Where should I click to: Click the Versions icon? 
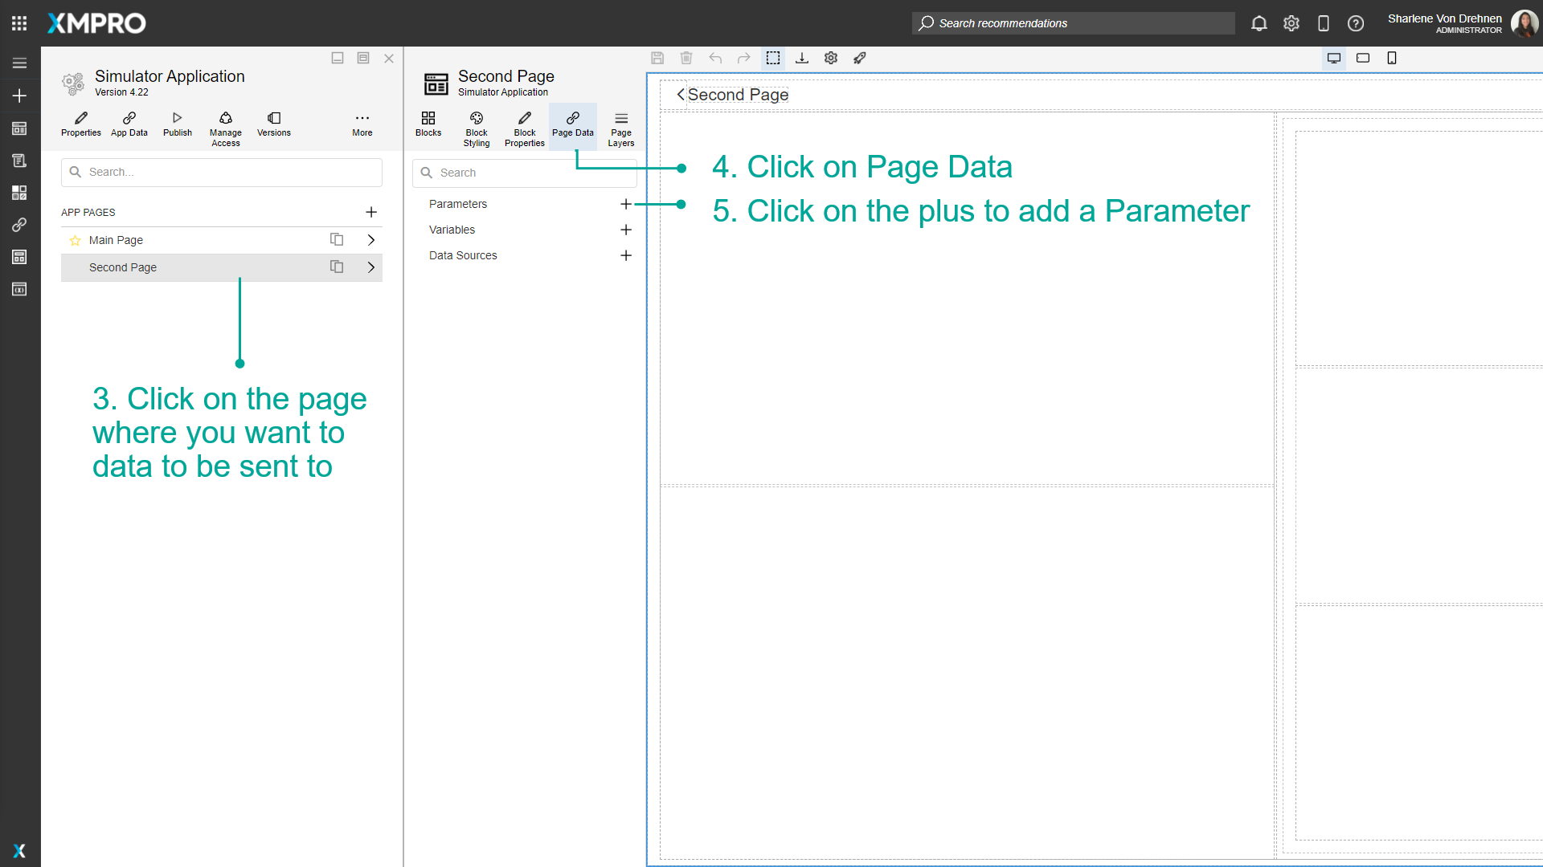coord(273,124)
